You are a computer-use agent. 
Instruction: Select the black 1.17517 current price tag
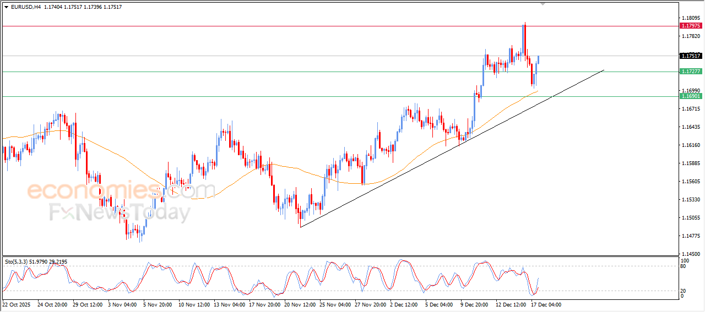tap(691, 56)
